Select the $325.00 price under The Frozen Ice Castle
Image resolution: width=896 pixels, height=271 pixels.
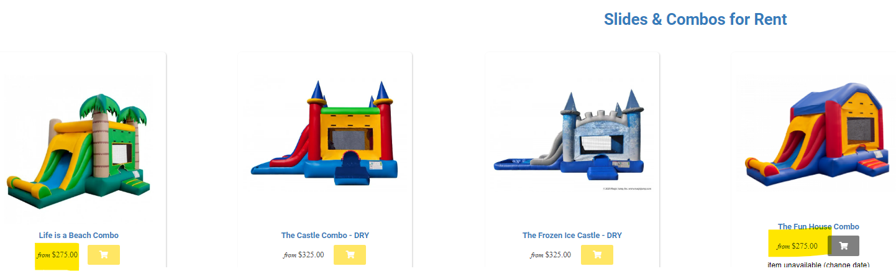(558, 254)
